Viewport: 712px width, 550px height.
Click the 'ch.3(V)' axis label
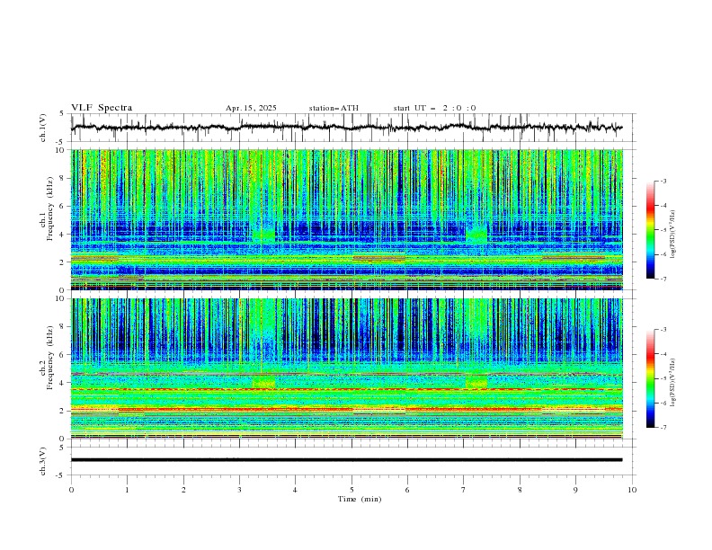43,461
